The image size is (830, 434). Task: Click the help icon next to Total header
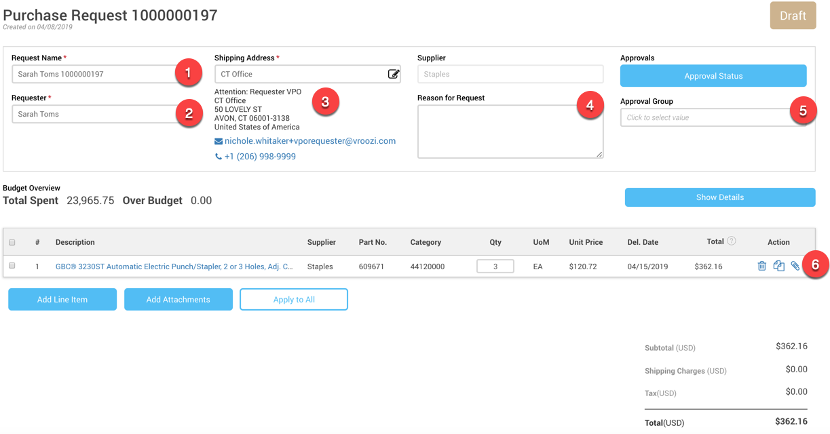coord(731,241)
